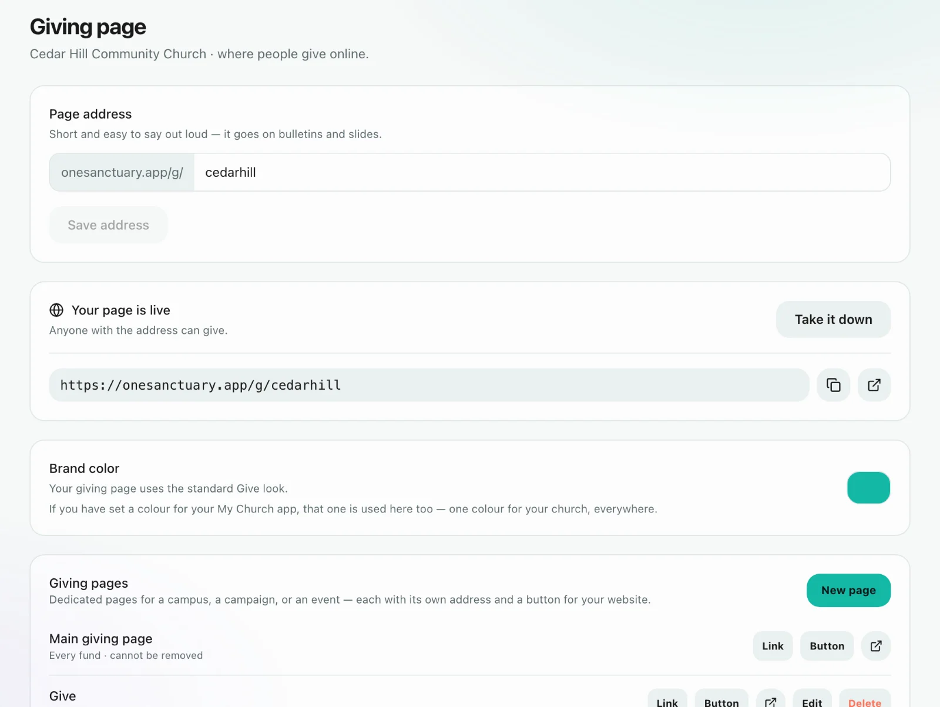
Task: Click the Give row title
Action: pos(62,696)
